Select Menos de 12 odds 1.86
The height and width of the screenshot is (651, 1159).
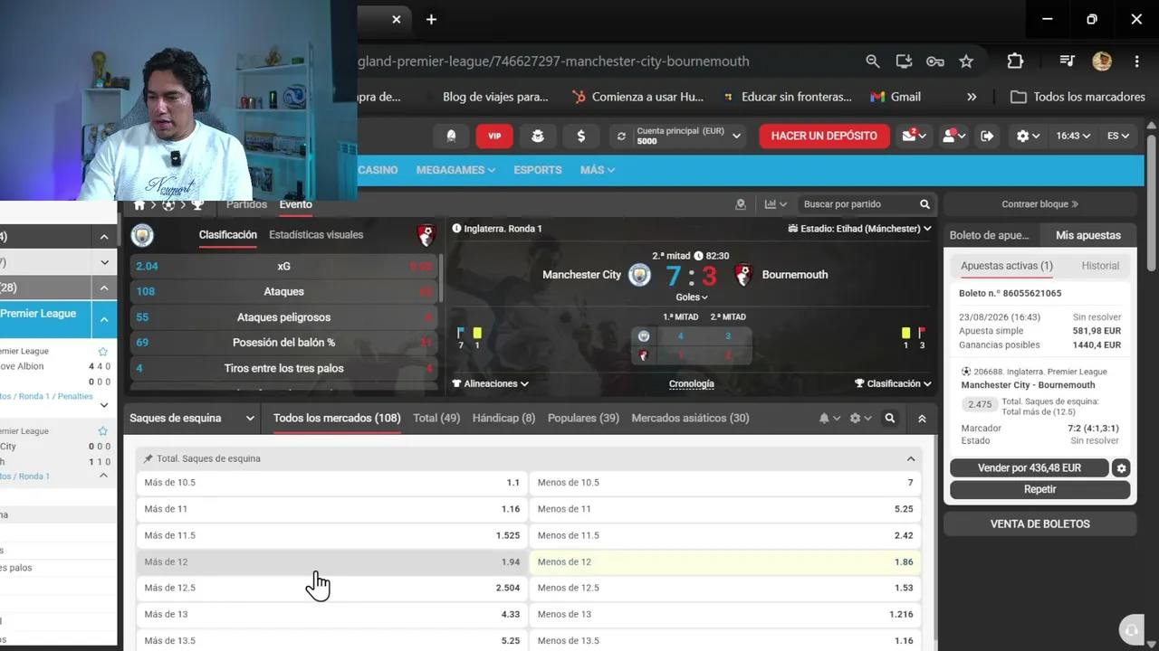click(725, 561)
